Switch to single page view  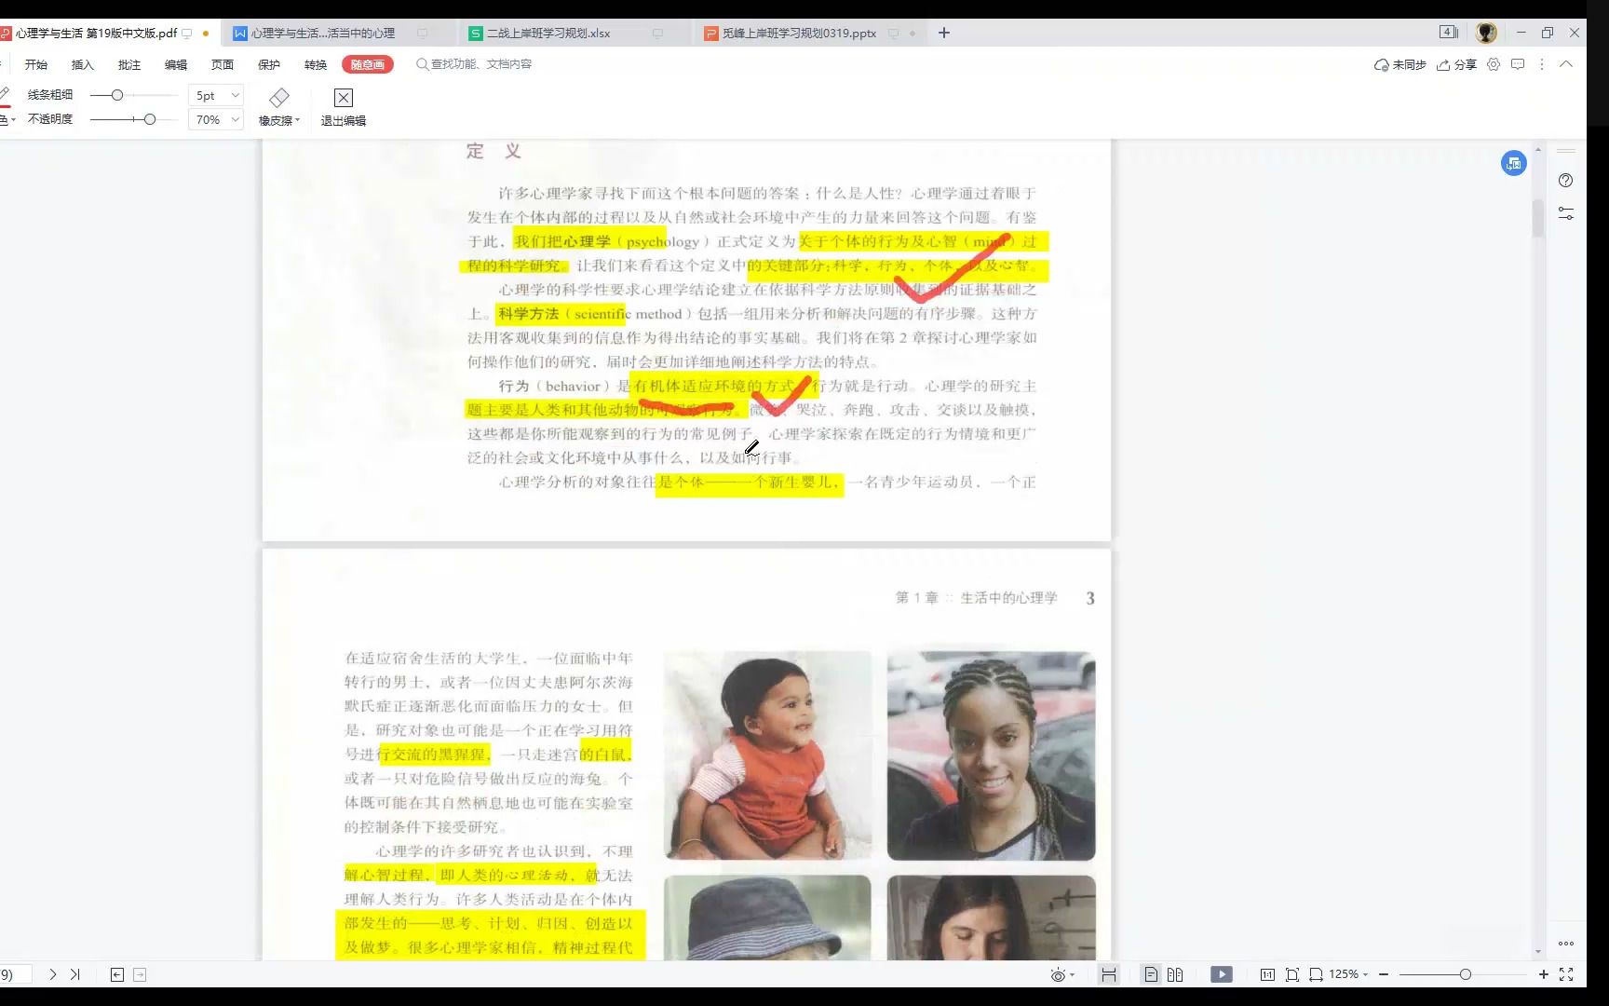tap(1151, 974)
